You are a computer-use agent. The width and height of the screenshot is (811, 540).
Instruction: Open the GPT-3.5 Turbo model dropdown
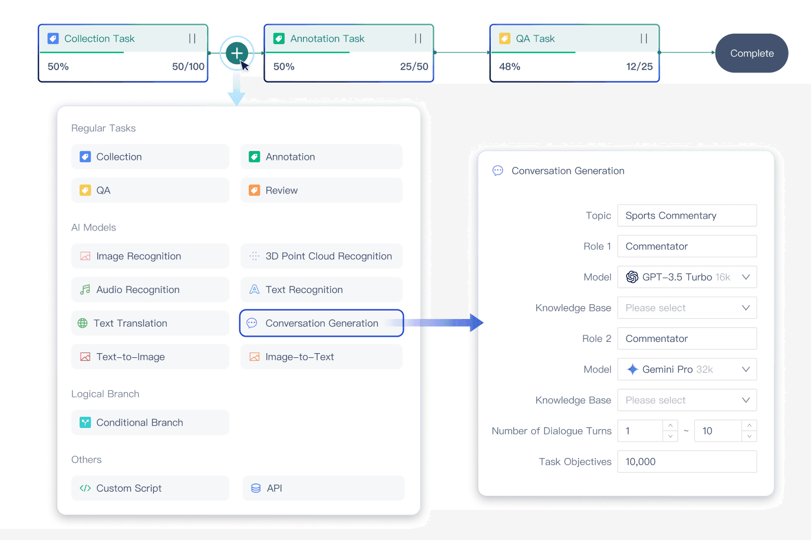pos(746,277)
